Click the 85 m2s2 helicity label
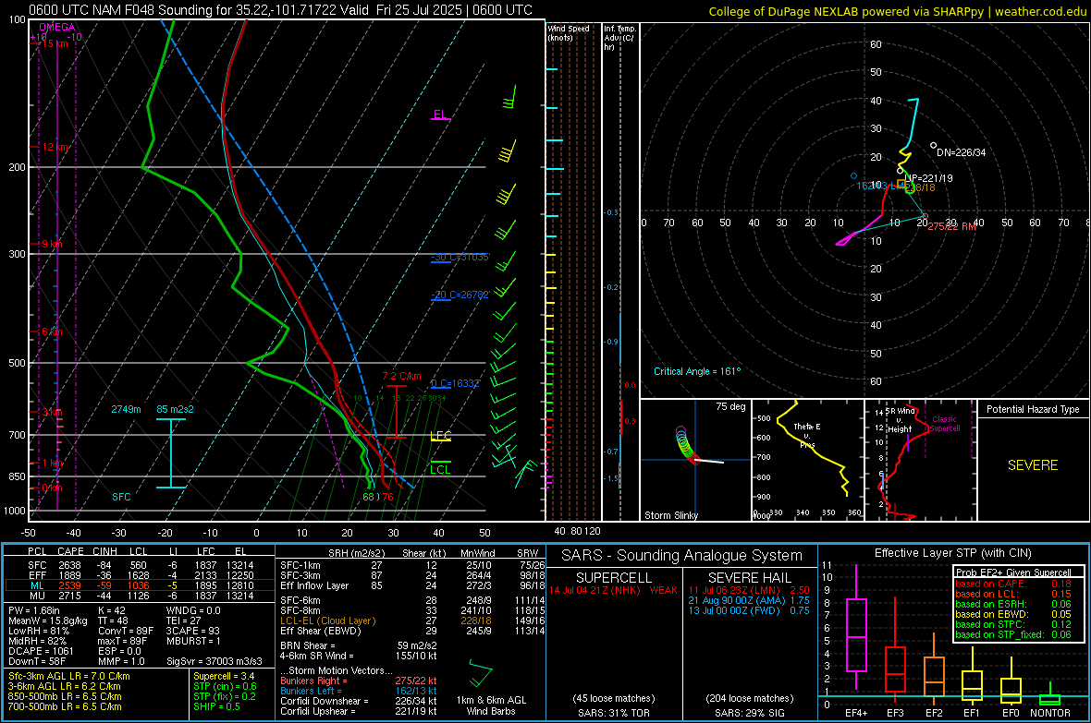The height and width of the screenshot is (723, 1091). [x=176, y=409]
